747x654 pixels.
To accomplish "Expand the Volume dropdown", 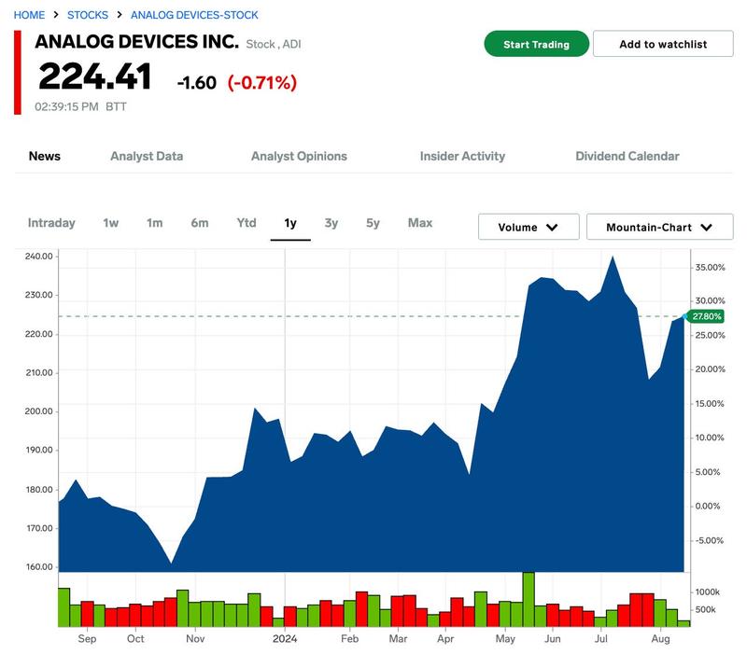I will (529, 227).
